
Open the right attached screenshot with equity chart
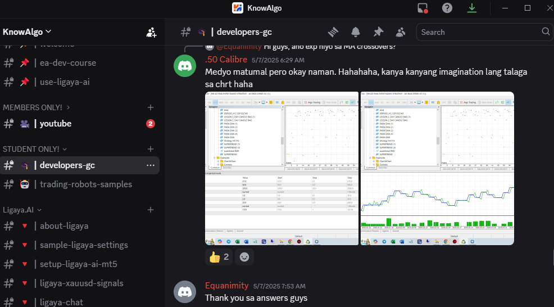pos(437,168)
